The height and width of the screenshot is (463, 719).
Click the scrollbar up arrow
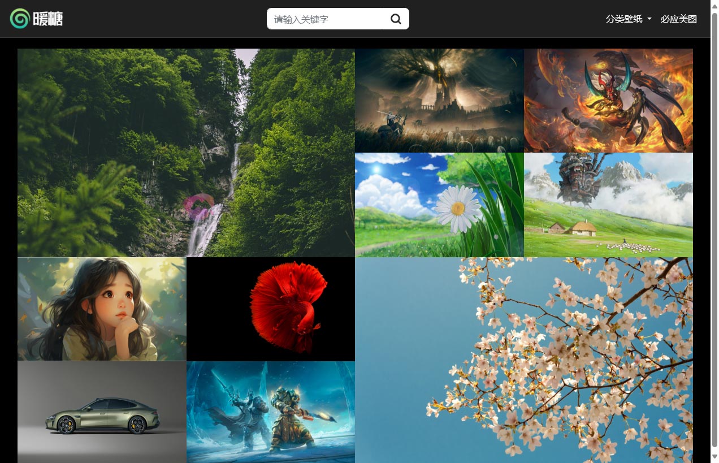coord(714,5)
